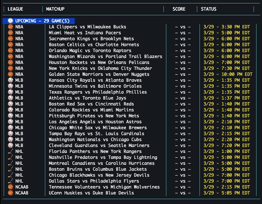
Task: Select the UPCOMING – 29 GAME(S) header
Action: click(39, 21)
